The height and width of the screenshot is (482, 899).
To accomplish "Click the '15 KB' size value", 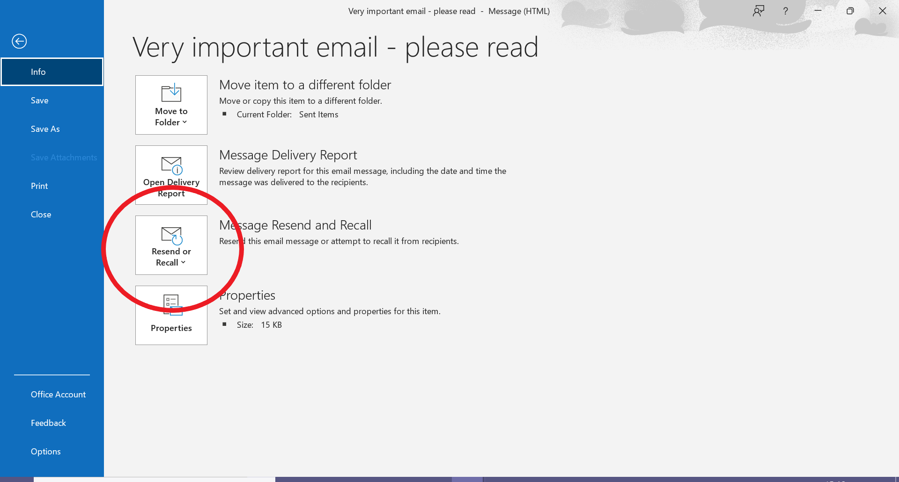I will click(x=271, y=325).
